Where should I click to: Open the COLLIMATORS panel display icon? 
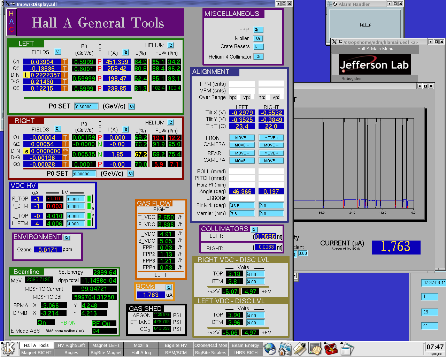pos(254,229)
